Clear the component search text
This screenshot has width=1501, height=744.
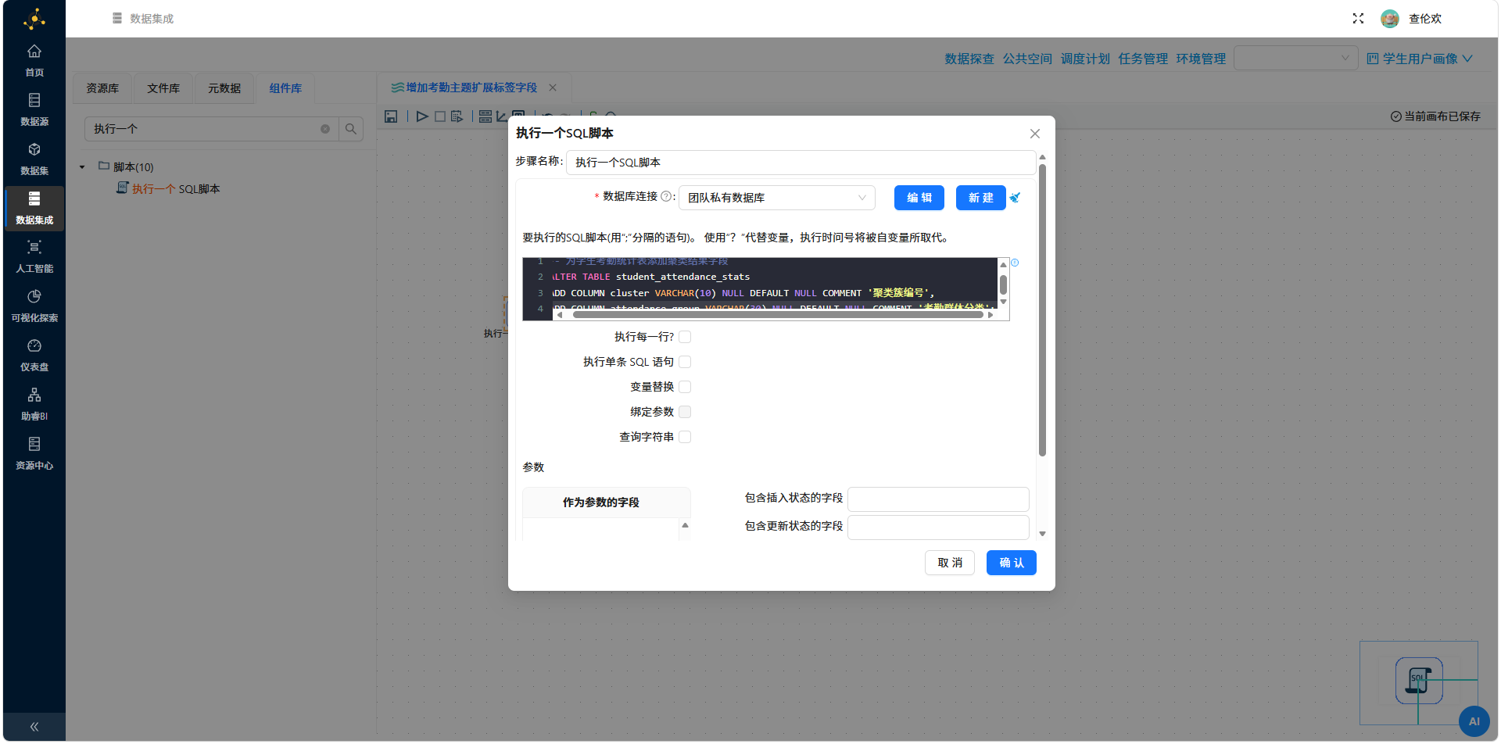tap(325, 129)
